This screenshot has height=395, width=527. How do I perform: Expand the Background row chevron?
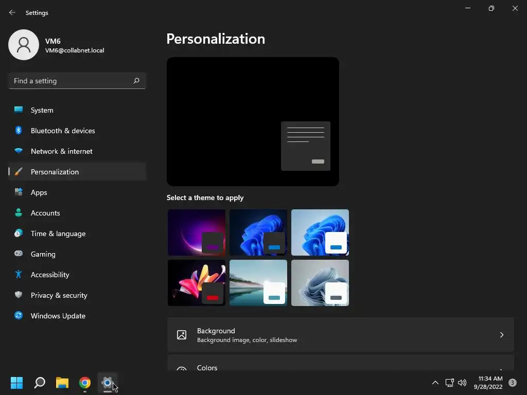click(x=501, y=335)
